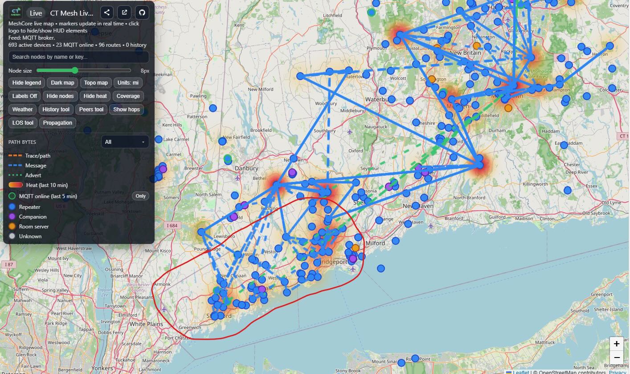
Task: Click the Live status badge
Action: (36, 13)
